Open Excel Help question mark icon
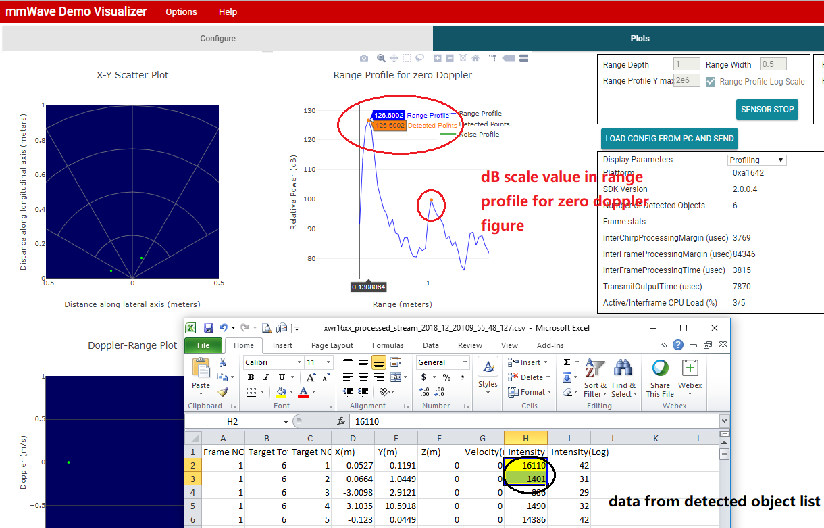 point(677,345)
